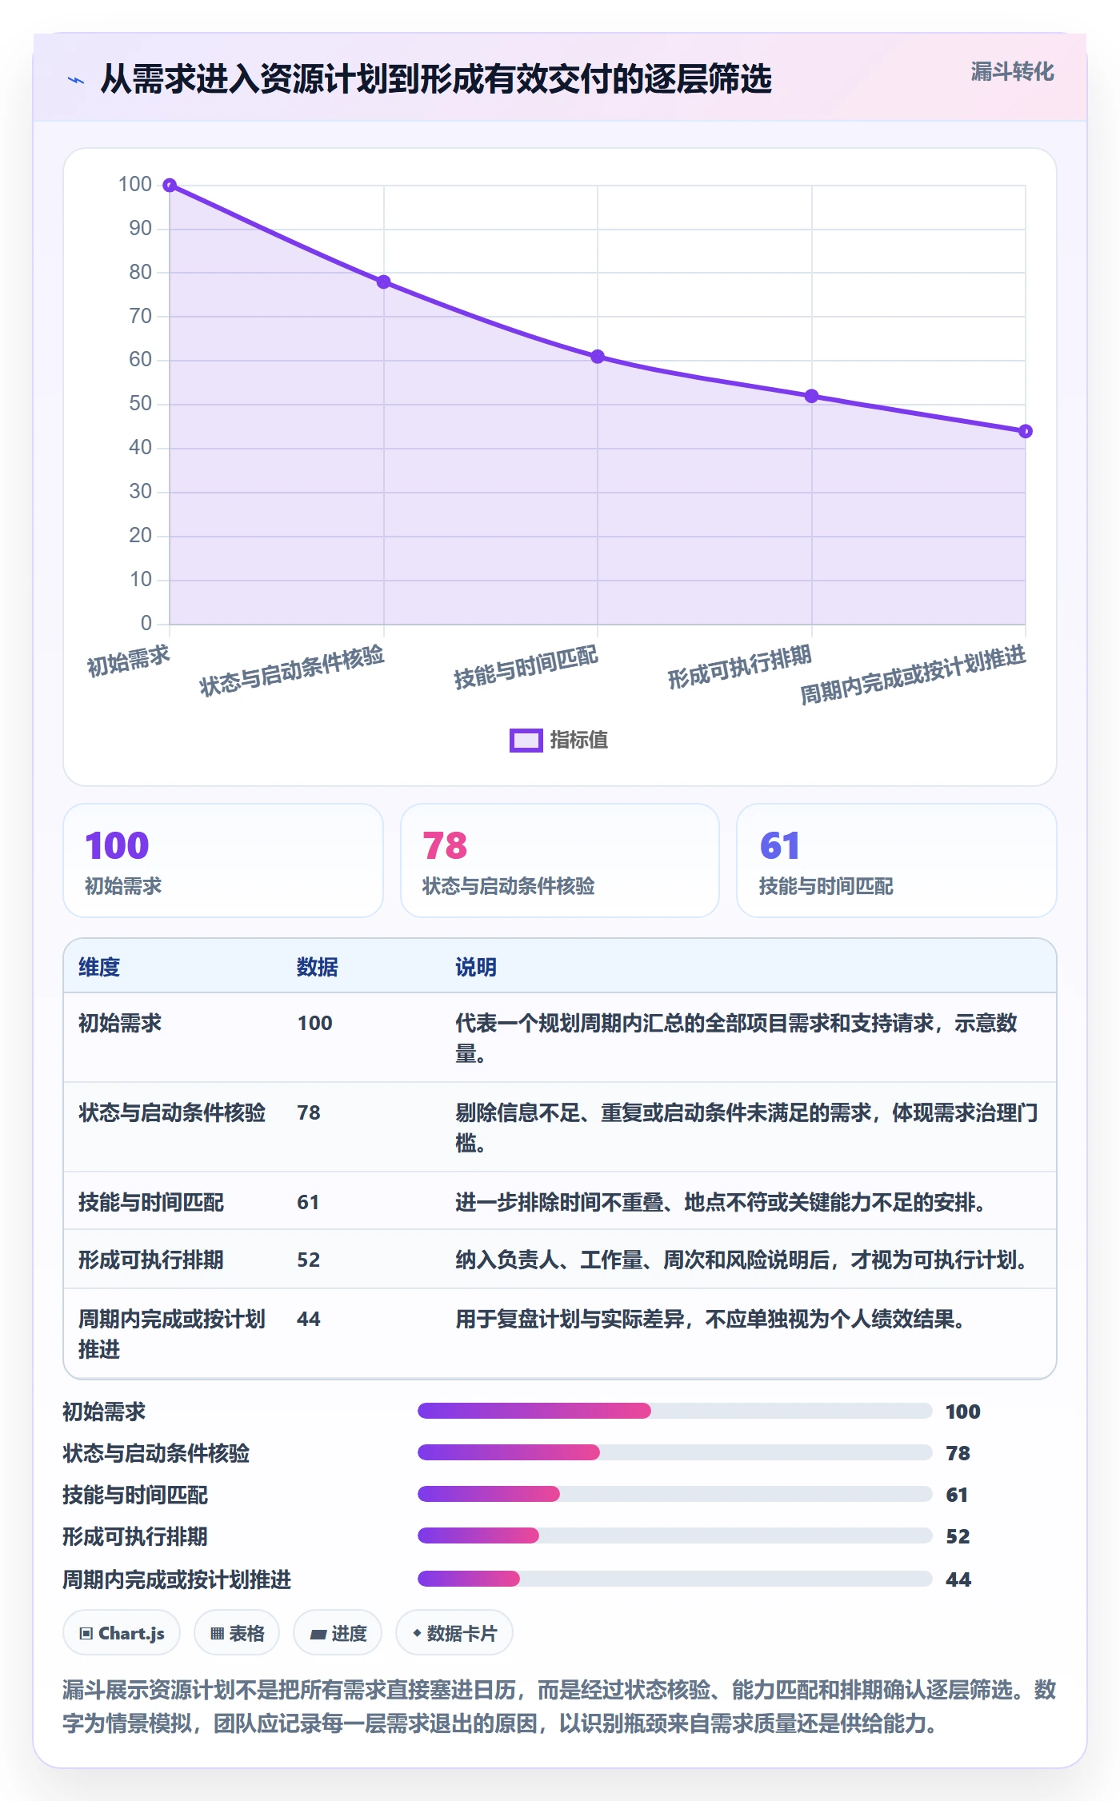Viewport: 1120px width, 1801px height.
Task: Click the 形成可执行排期 progress bar
Action: click(674, 1535)
